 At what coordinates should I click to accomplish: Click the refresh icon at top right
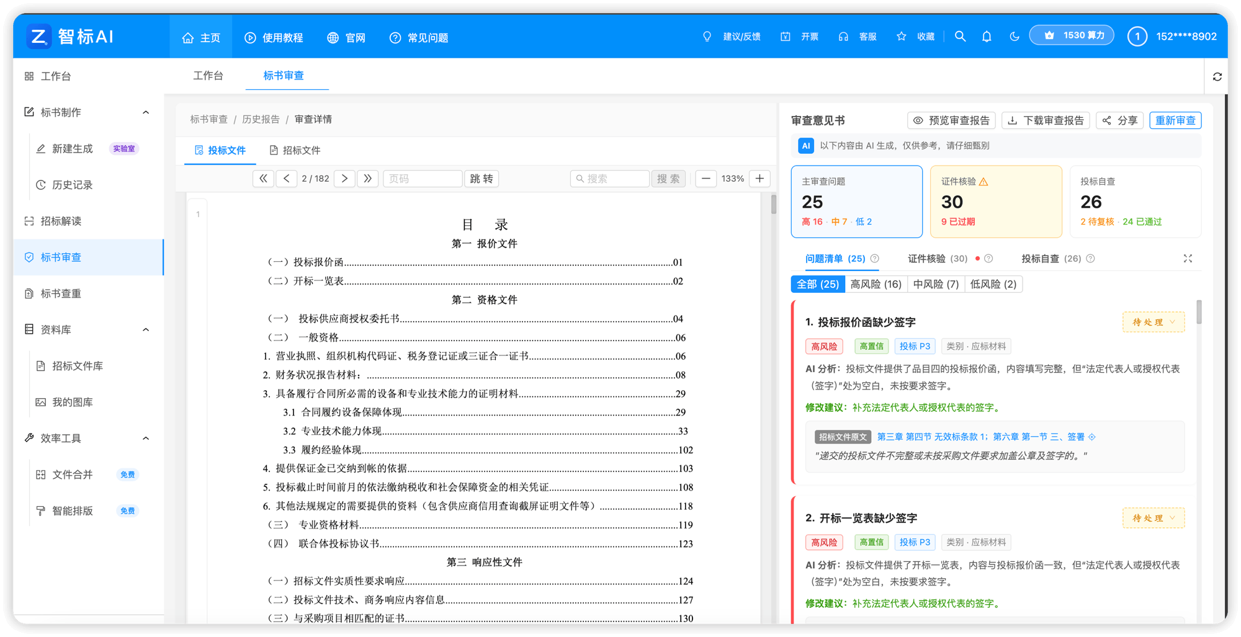click(1217, 77)
